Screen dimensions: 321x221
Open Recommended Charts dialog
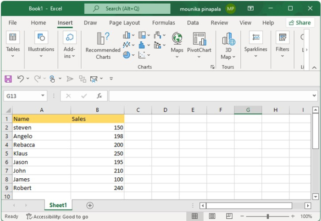pyautogui.click(x=103, y=45)
